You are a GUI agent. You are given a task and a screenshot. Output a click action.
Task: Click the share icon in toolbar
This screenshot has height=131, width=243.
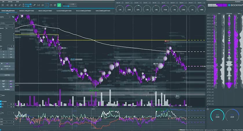coord(7,5)
